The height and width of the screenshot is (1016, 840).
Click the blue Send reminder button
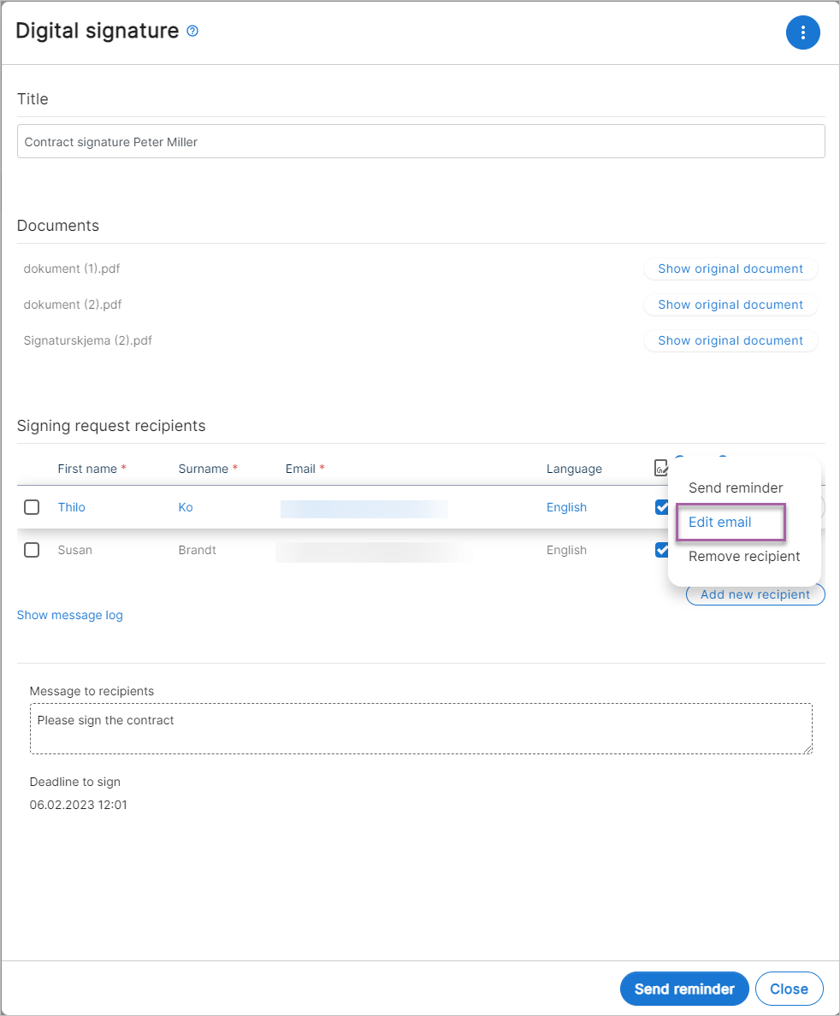[683, 989]
